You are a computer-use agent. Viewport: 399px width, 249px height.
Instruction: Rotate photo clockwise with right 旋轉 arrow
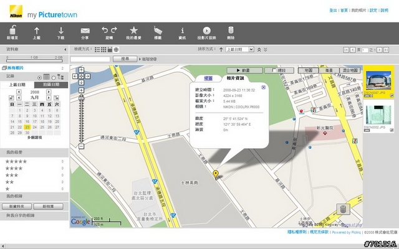(x=114, y=30)
